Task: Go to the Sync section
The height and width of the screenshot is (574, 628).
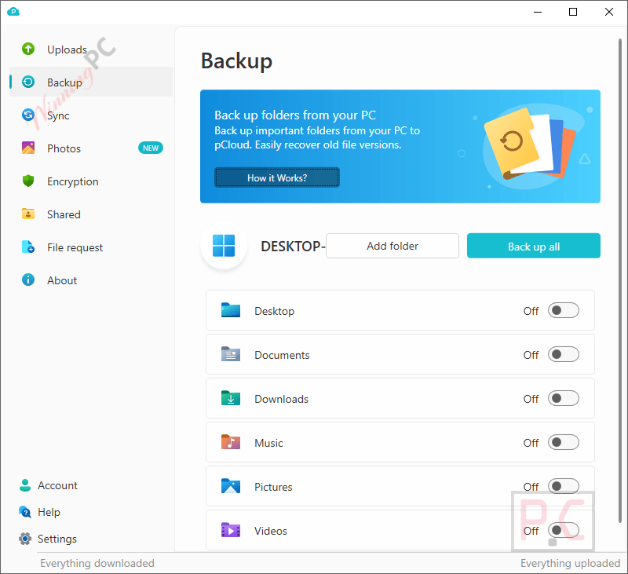Action: [91, 115]
